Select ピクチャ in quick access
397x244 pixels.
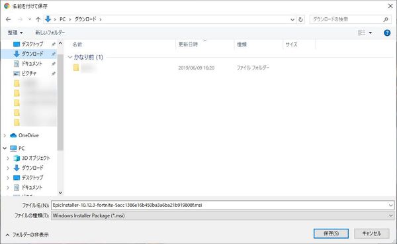29,74
